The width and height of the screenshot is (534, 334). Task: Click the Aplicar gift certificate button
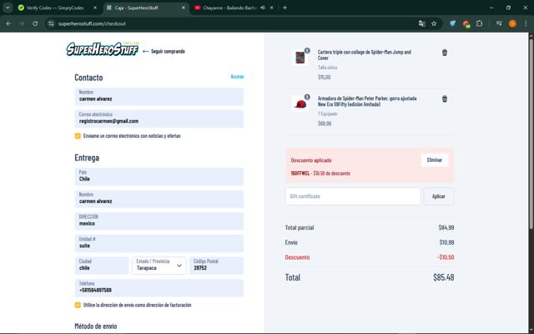coord(439,196)
